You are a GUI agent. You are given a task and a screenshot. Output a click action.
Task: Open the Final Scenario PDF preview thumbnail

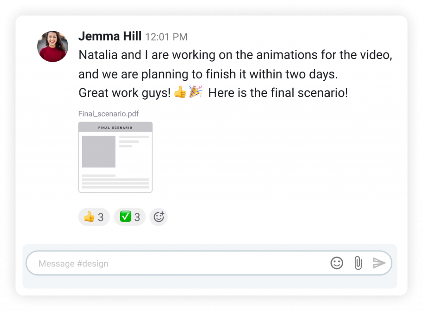click(x=116, y=158)
